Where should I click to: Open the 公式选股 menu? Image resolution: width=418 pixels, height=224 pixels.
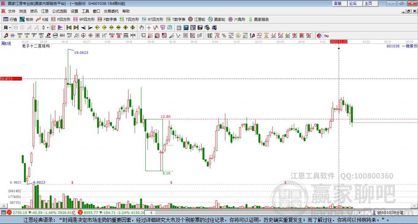point(60,11)
